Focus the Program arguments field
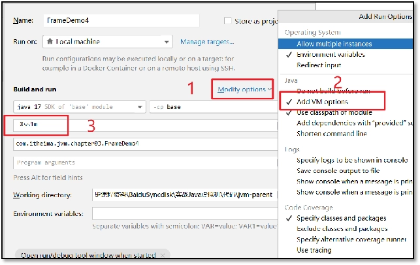Viewport: 420px width, 265px height. (145, 163)
